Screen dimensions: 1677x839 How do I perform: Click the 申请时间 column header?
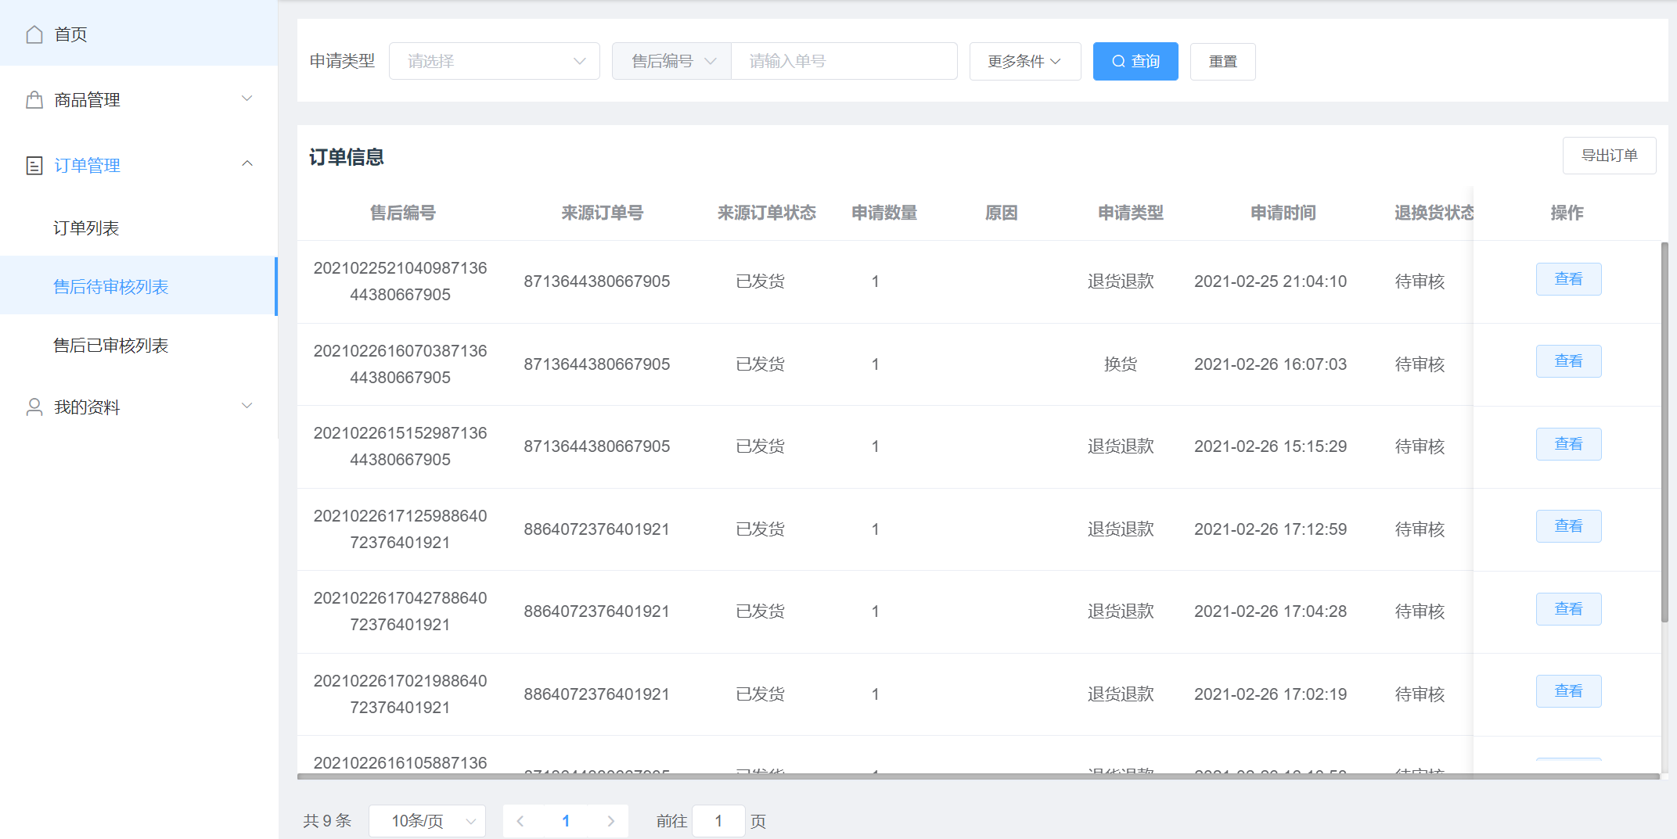pyautogui.click(x=1283, y=213)
